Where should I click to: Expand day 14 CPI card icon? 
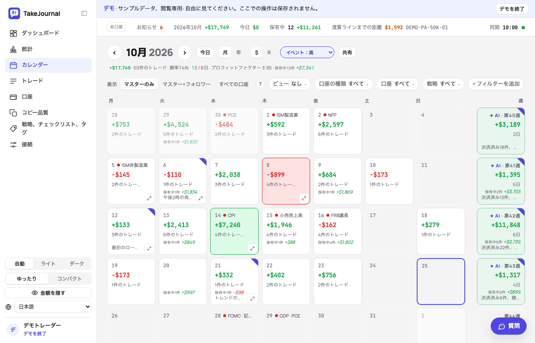coord(252,248)
